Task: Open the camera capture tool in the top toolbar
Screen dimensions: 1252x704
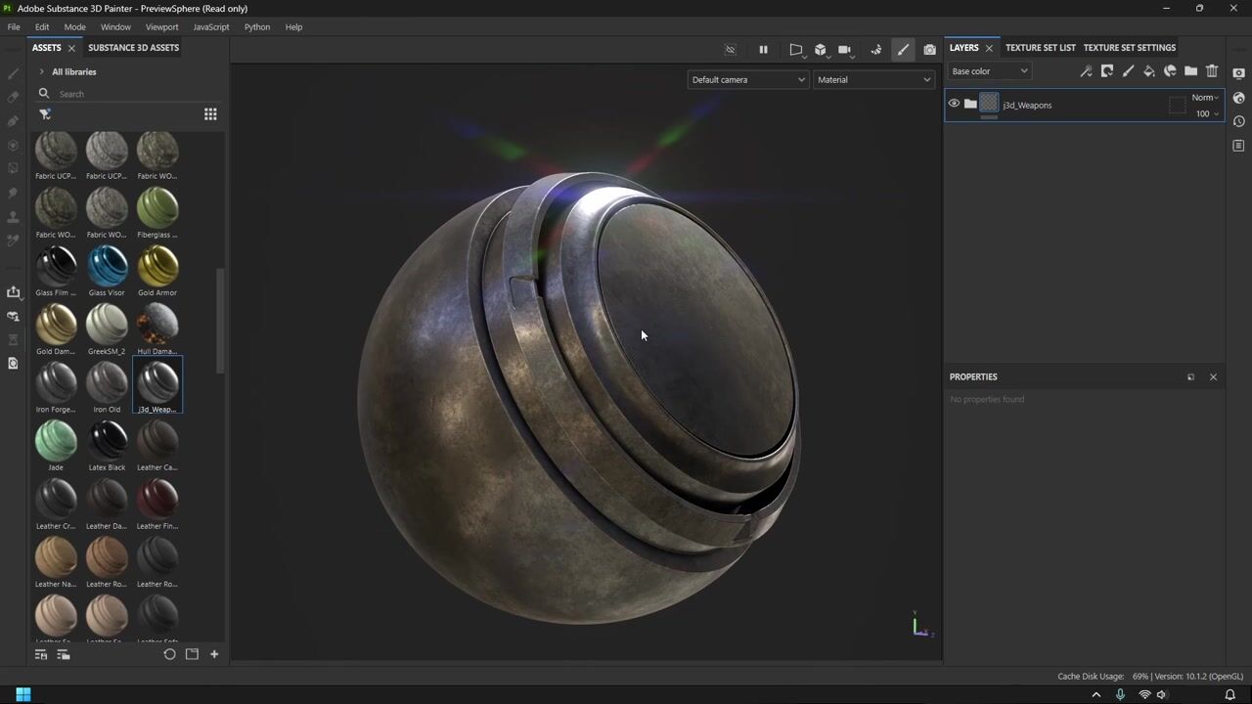Action: (929, 49)
